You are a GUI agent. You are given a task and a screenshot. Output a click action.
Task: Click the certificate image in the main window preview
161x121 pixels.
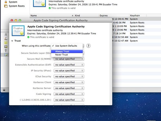[39, 3]
